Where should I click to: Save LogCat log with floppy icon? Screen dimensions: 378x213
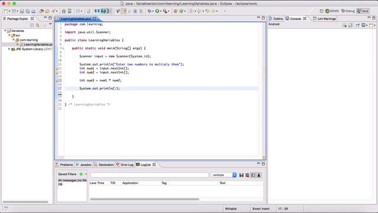pos(242,175)
